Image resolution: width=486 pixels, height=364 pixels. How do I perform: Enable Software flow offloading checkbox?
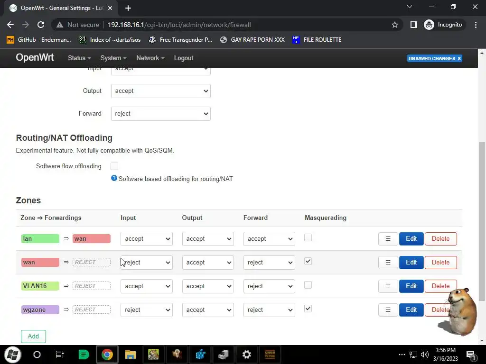click(x=114, y=166)
